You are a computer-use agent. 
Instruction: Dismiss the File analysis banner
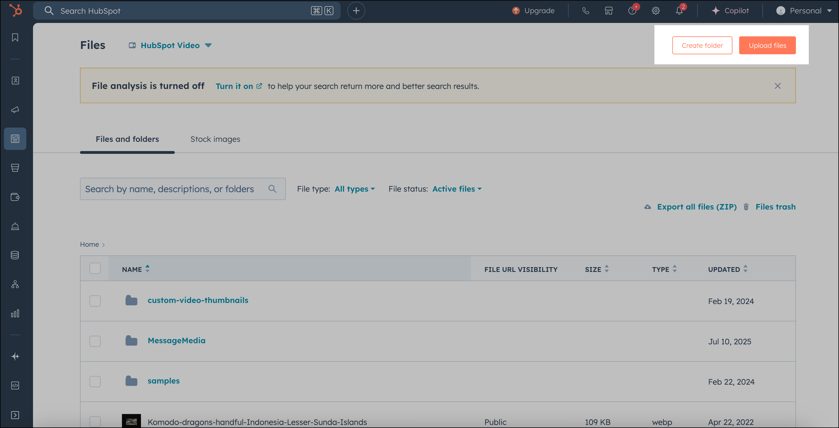pyautogui.click(x=777, y=86)
